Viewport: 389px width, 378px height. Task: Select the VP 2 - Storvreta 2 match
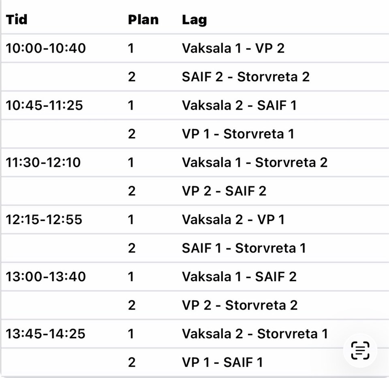[x=239, y=305]
